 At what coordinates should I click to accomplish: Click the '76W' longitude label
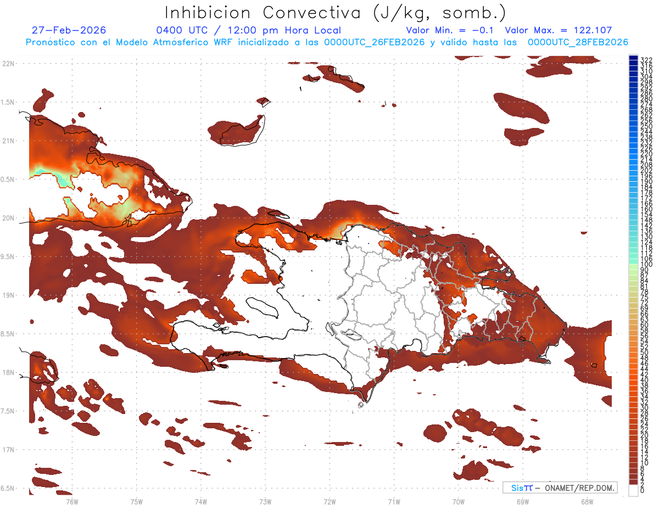pos(72,501)
